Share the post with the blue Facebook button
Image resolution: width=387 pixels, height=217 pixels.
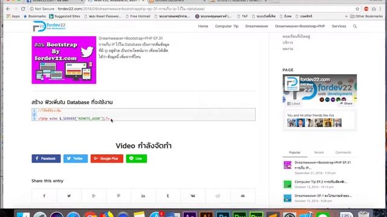(46, 159)
